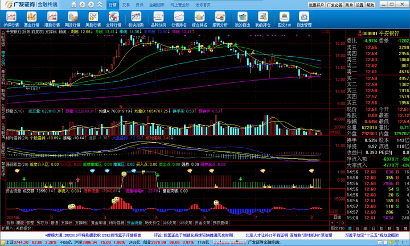
Task: Select 公司新闻 side tab
Action: click(3, 131)
